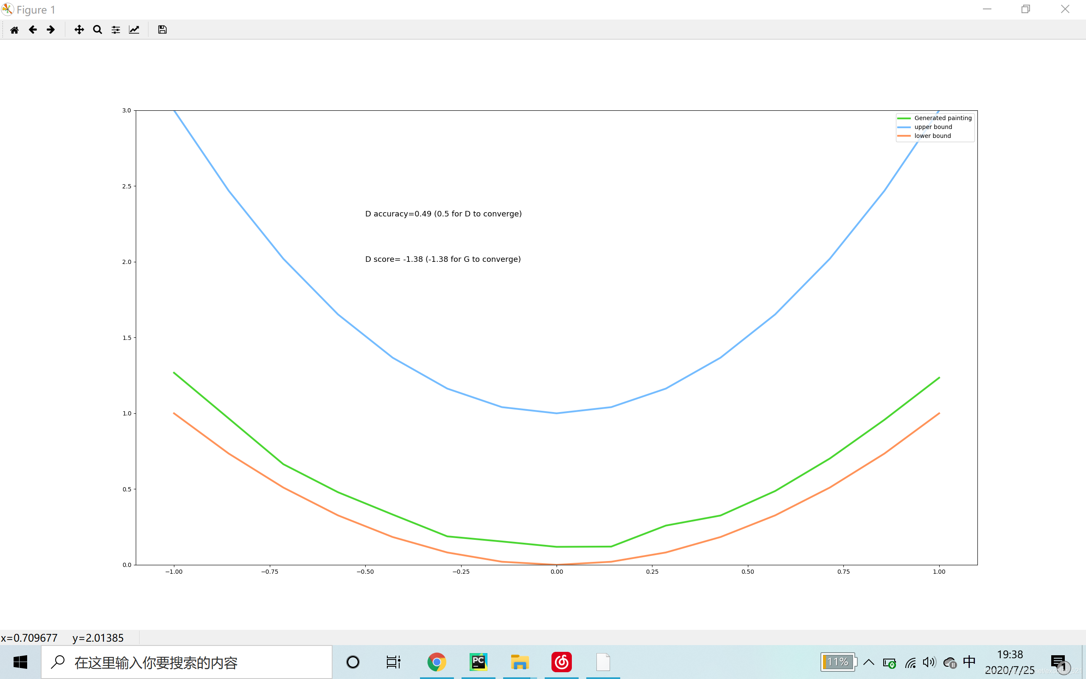Expand the system tray hidden icons chevron
The height and width of the screenshot is (679, 1086).
[x=869, y=662]
